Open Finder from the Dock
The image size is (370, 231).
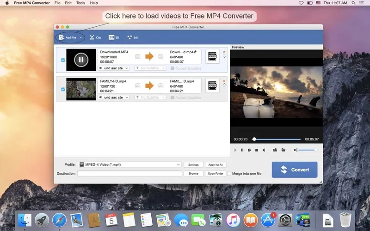pyautogui.click(x=25, y=220)
